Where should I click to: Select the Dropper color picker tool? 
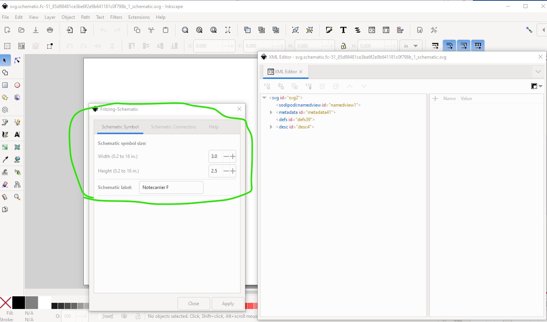coord(5,159)
